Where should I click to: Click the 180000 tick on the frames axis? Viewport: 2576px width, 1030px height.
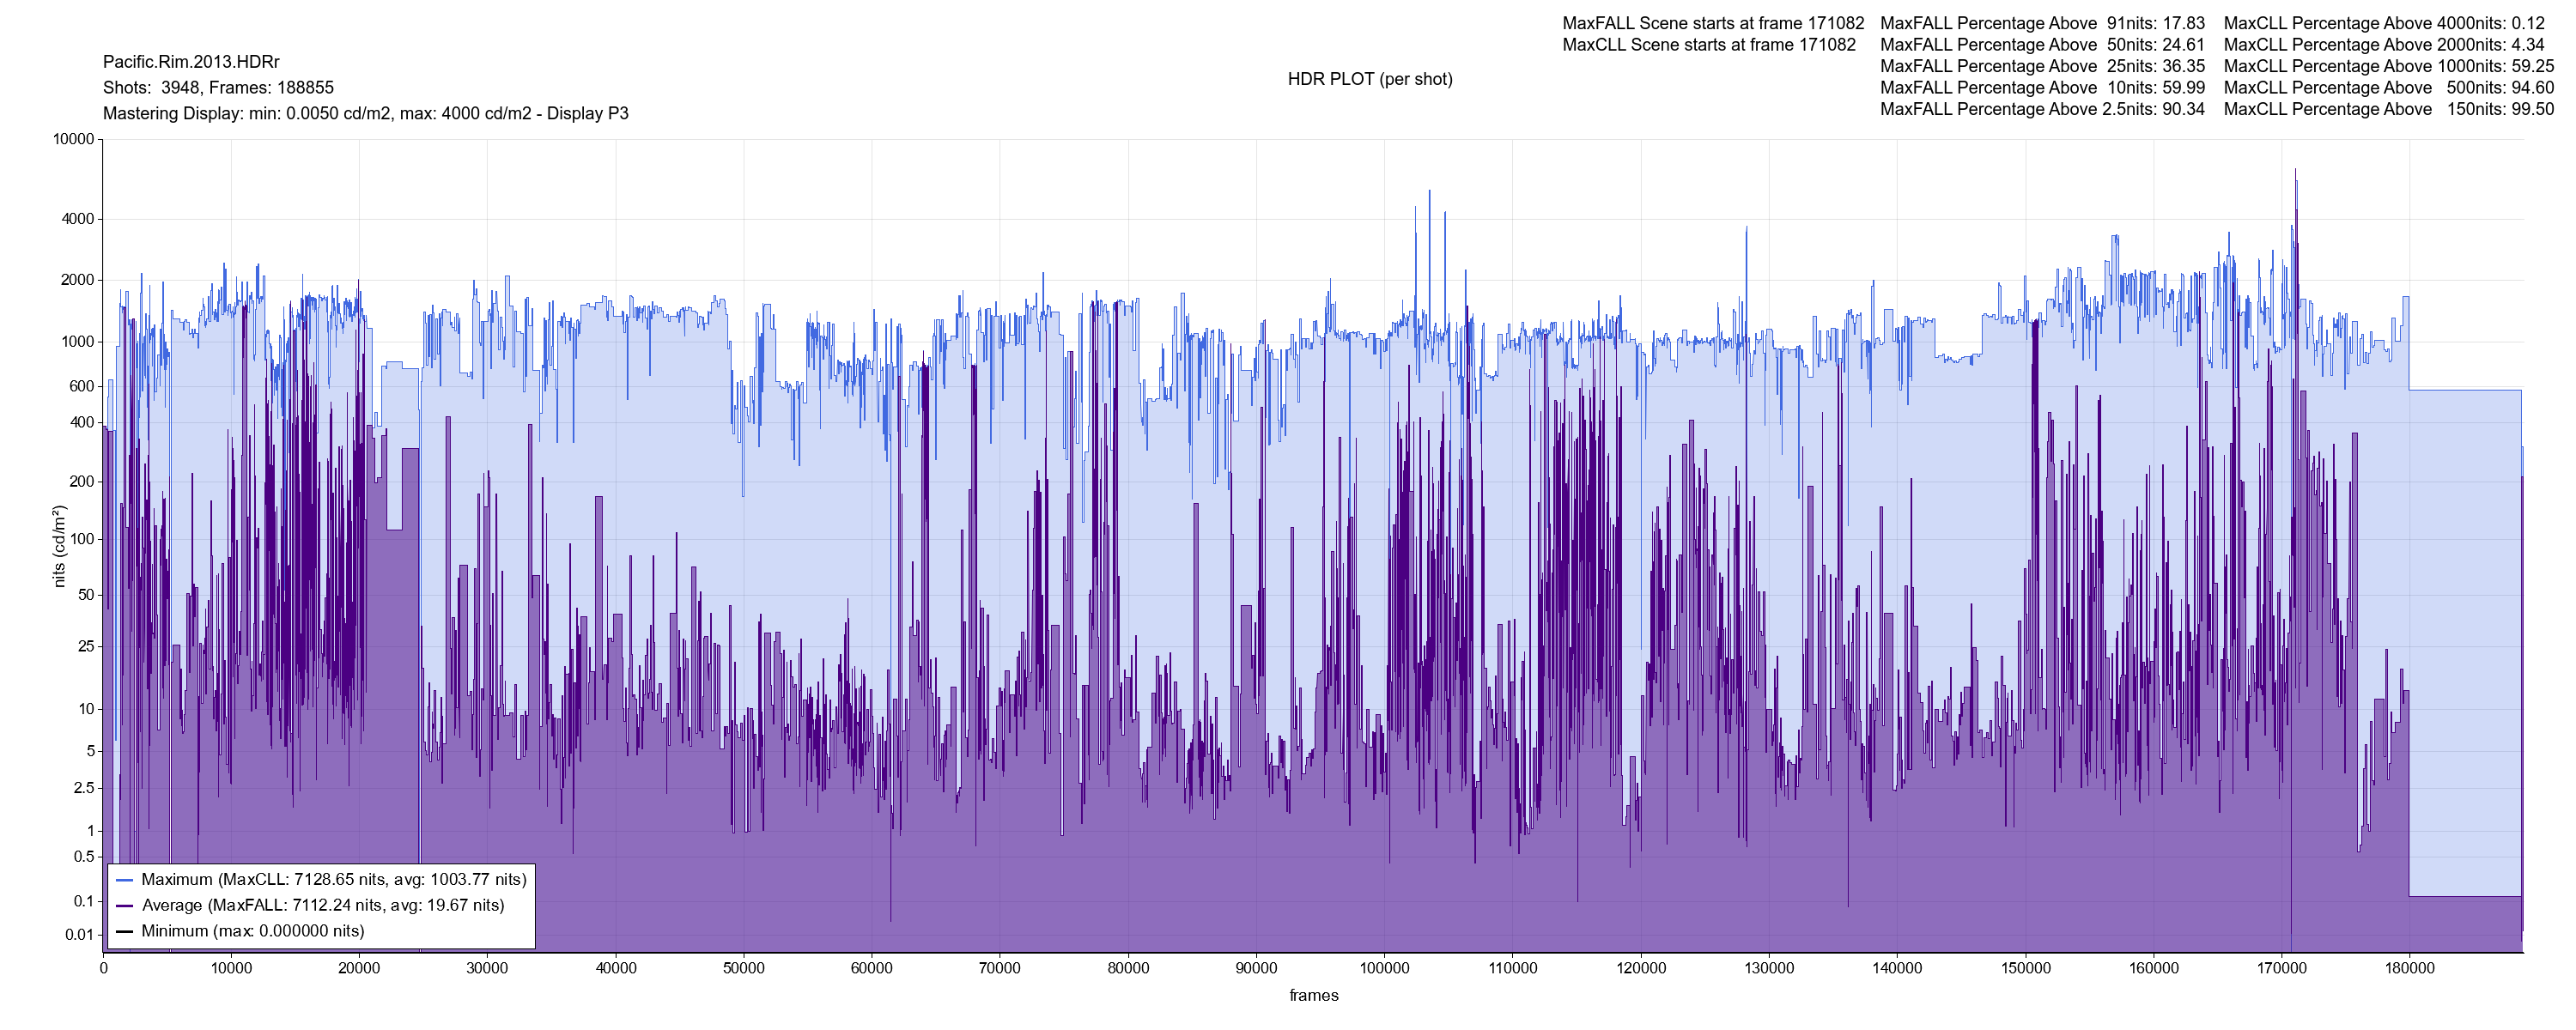(2409, 968)
